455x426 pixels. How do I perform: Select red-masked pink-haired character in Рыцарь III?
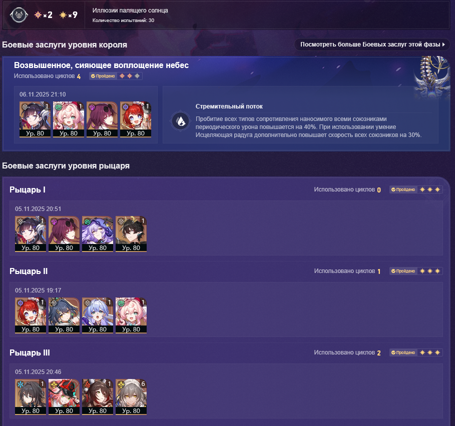tap(64, 396)
